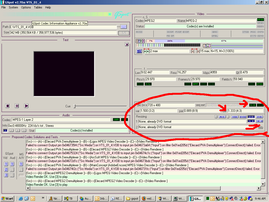Click the H264 codec indicator
Image resolution: width=269 pixels, height=202 pixels.
coord(260,27)
